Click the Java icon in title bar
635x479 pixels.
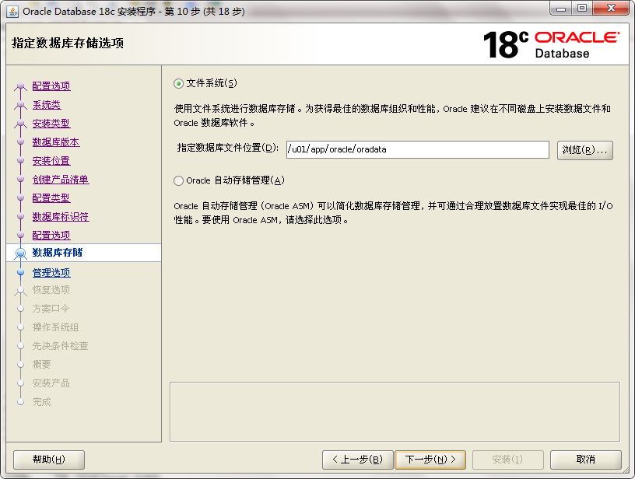coord(12,12)
